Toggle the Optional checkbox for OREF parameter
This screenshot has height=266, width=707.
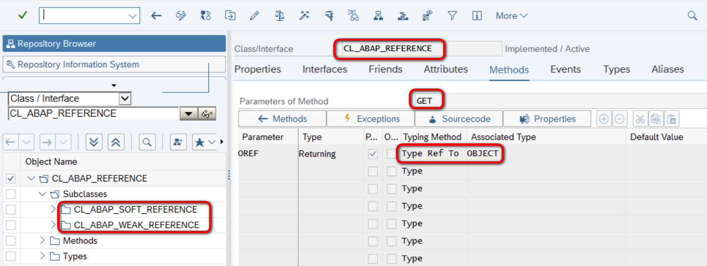391,154
